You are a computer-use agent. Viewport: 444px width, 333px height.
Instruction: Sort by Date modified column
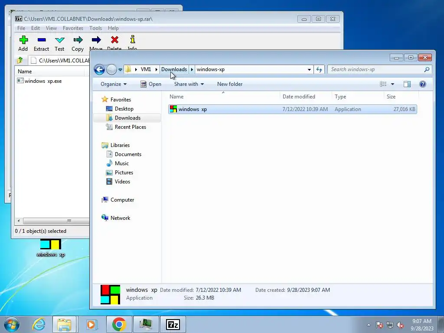[x=306, y=97]
